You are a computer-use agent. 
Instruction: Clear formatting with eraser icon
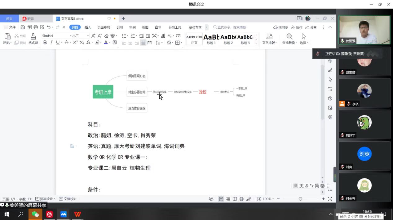coord(106,36)
